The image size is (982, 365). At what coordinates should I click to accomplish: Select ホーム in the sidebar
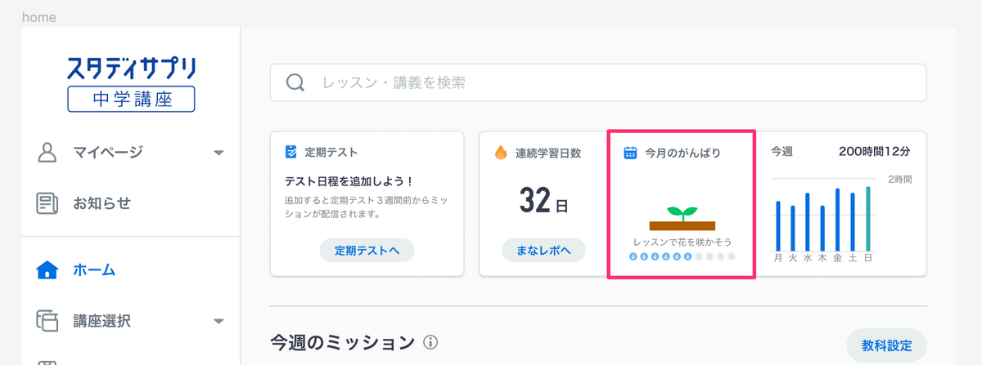coord(94,269)
